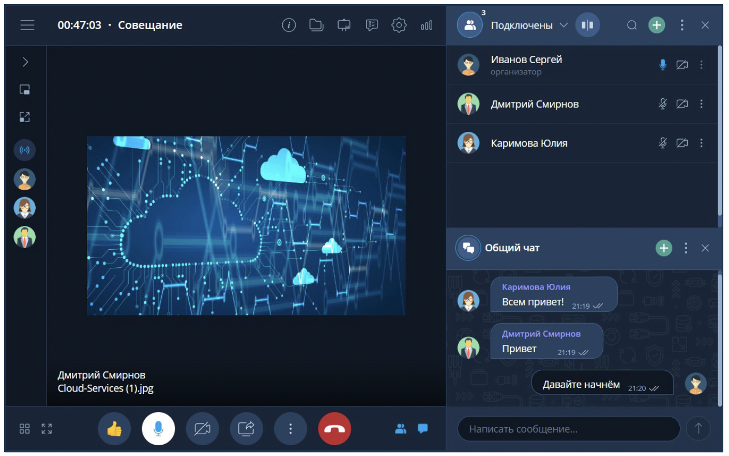Start the broadcast from the left sidebar

tap(24, 150)
